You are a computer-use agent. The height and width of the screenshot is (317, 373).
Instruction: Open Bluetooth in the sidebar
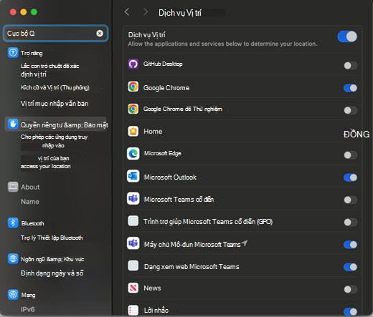click(33, 223)
